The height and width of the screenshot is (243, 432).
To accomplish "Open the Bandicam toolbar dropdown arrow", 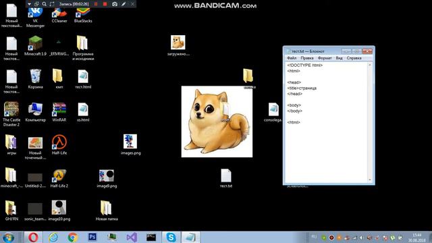I will pyautogui.click(x=29, y=4).
